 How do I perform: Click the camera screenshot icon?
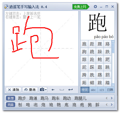point(42,89)
